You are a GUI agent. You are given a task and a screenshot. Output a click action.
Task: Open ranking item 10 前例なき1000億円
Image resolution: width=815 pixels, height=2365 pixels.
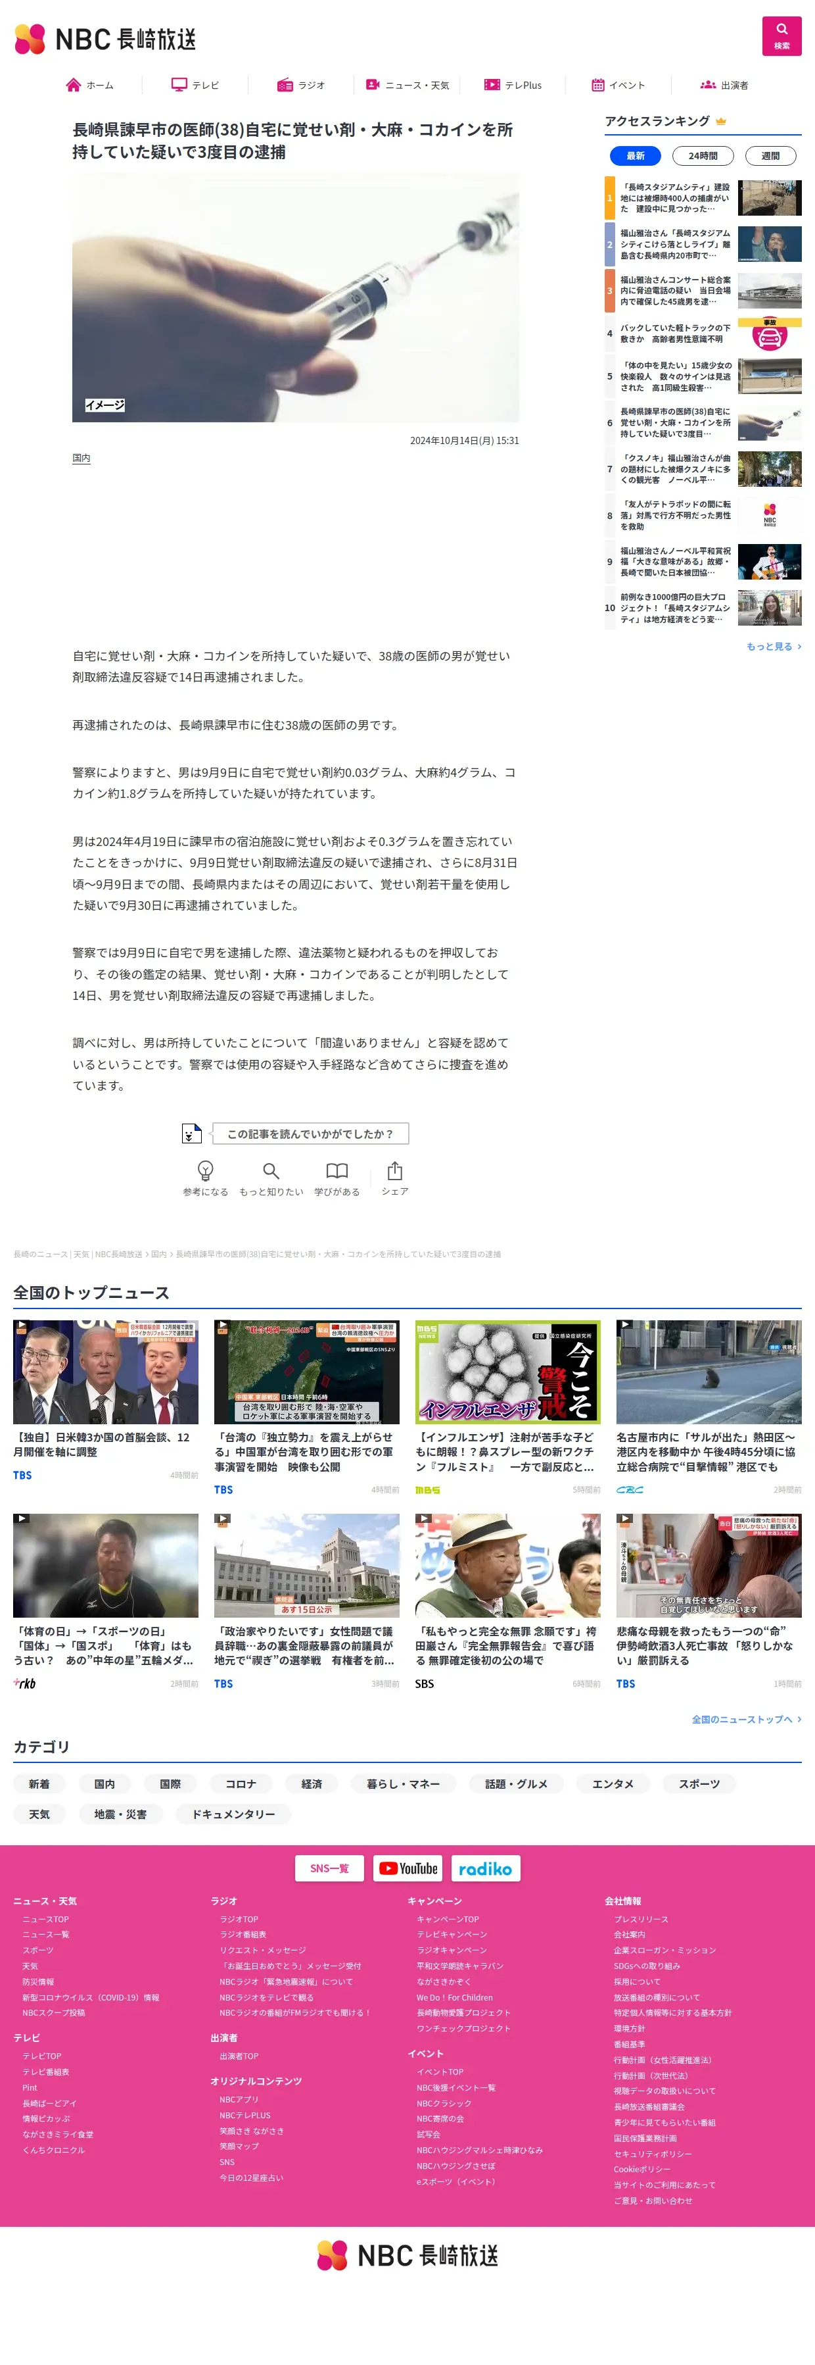click(703, 608)
